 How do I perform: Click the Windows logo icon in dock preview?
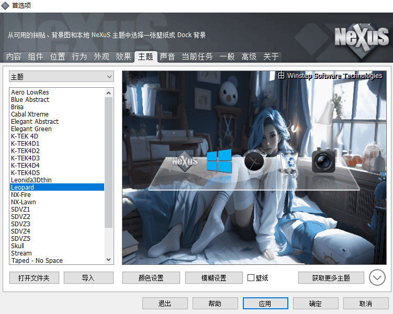click(x=219, y=161)
